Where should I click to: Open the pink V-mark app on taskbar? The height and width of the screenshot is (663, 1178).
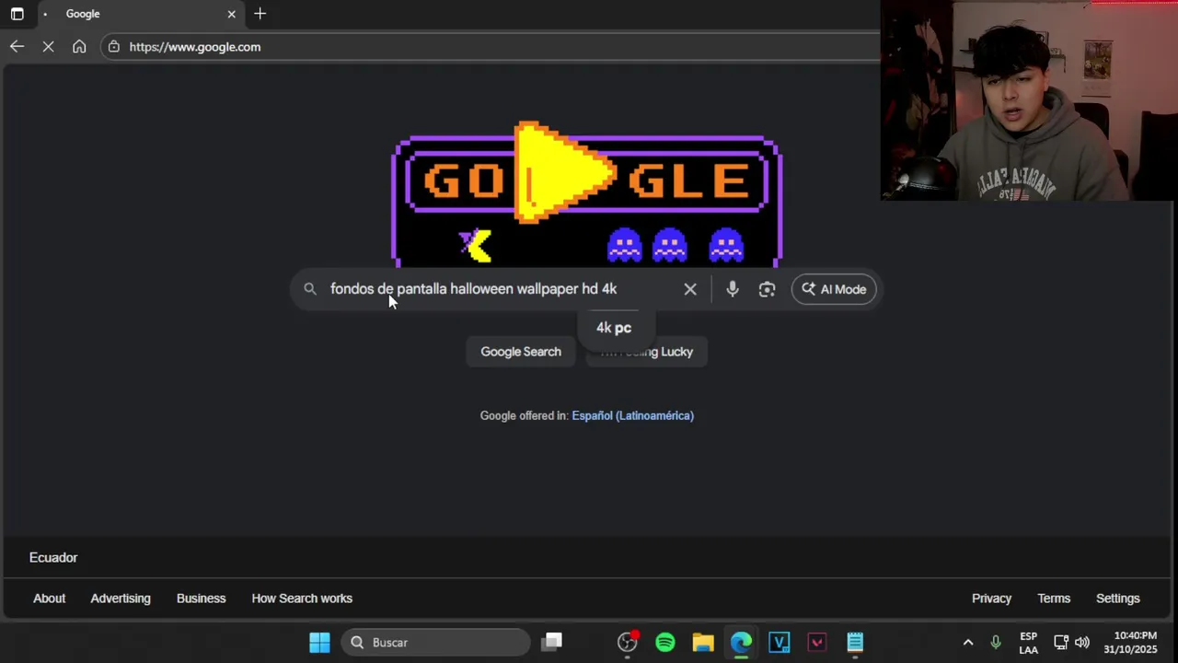coord(817,643)
